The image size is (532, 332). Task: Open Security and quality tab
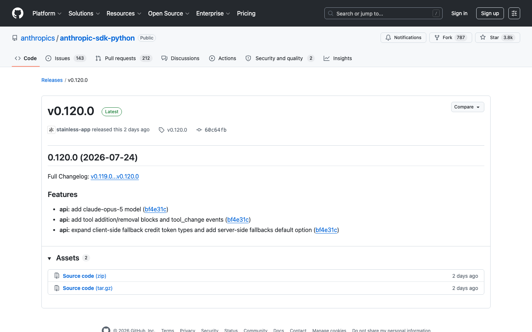280,58
